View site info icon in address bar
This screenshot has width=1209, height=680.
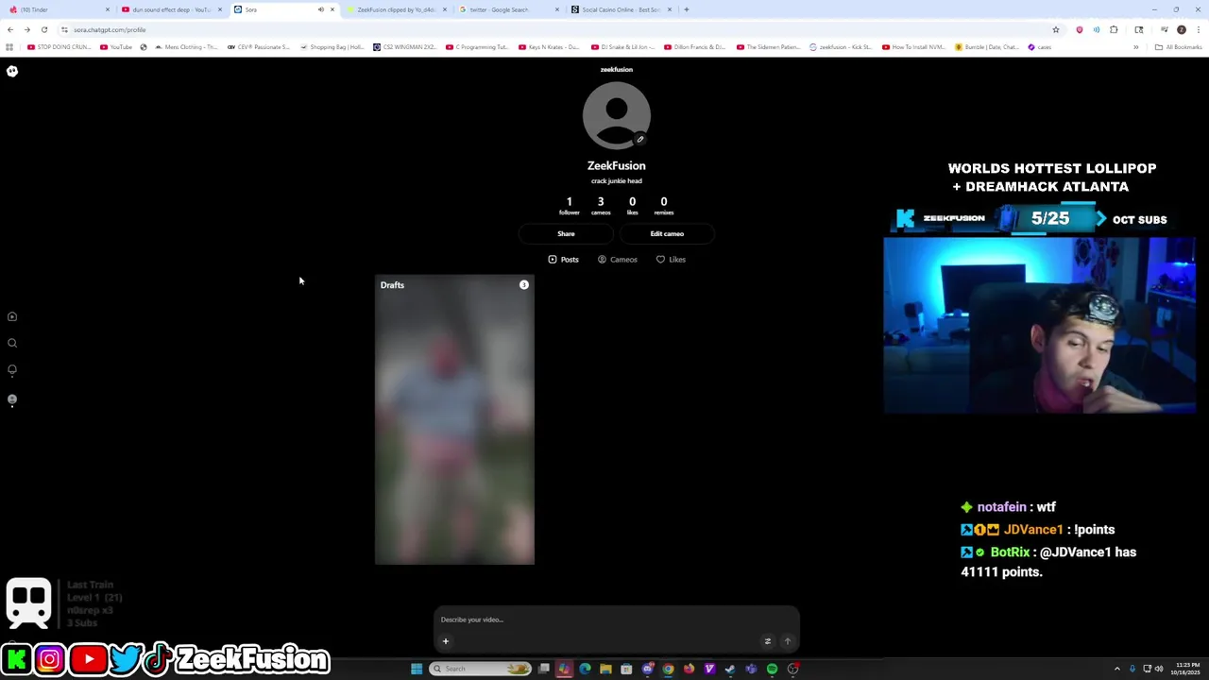click(64, 29)
